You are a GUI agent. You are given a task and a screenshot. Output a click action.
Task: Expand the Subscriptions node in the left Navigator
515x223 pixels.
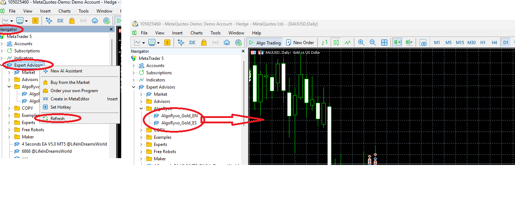(2, 51)
